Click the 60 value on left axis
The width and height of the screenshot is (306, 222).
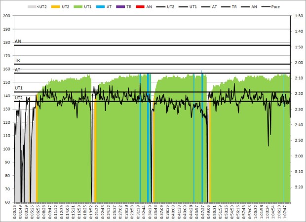pos(8,202)
